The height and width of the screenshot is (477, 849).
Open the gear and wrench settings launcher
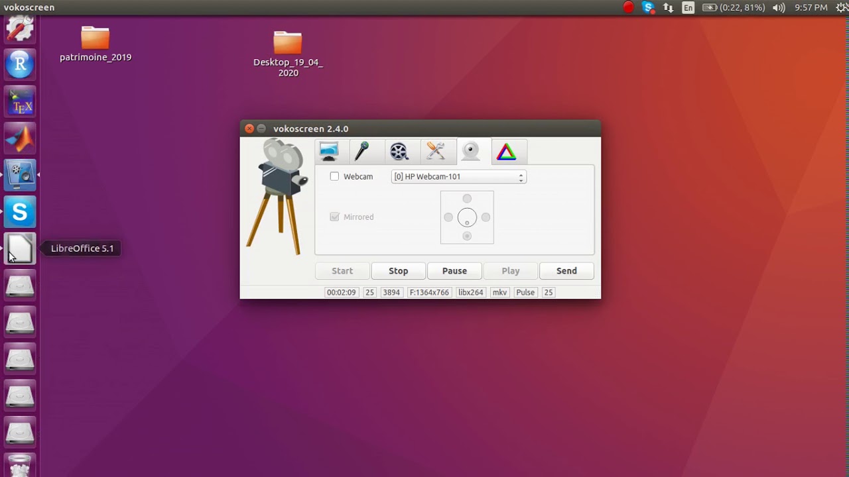pyautogui.click(x=20, y=29)
